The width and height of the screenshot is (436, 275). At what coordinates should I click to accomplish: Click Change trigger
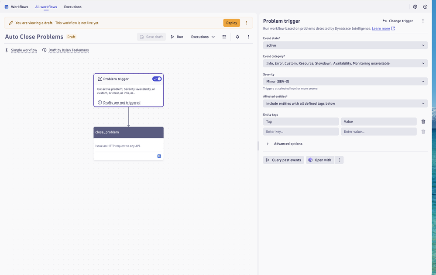[x=398, y=21]
